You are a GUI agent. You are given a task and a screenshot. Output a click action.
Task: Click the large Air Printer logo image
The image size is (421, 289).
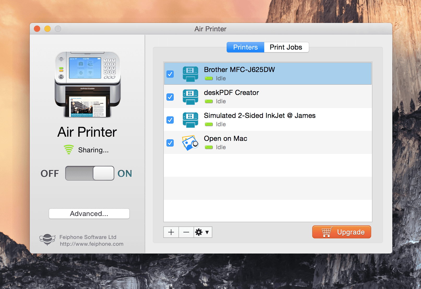click(88, 84)
